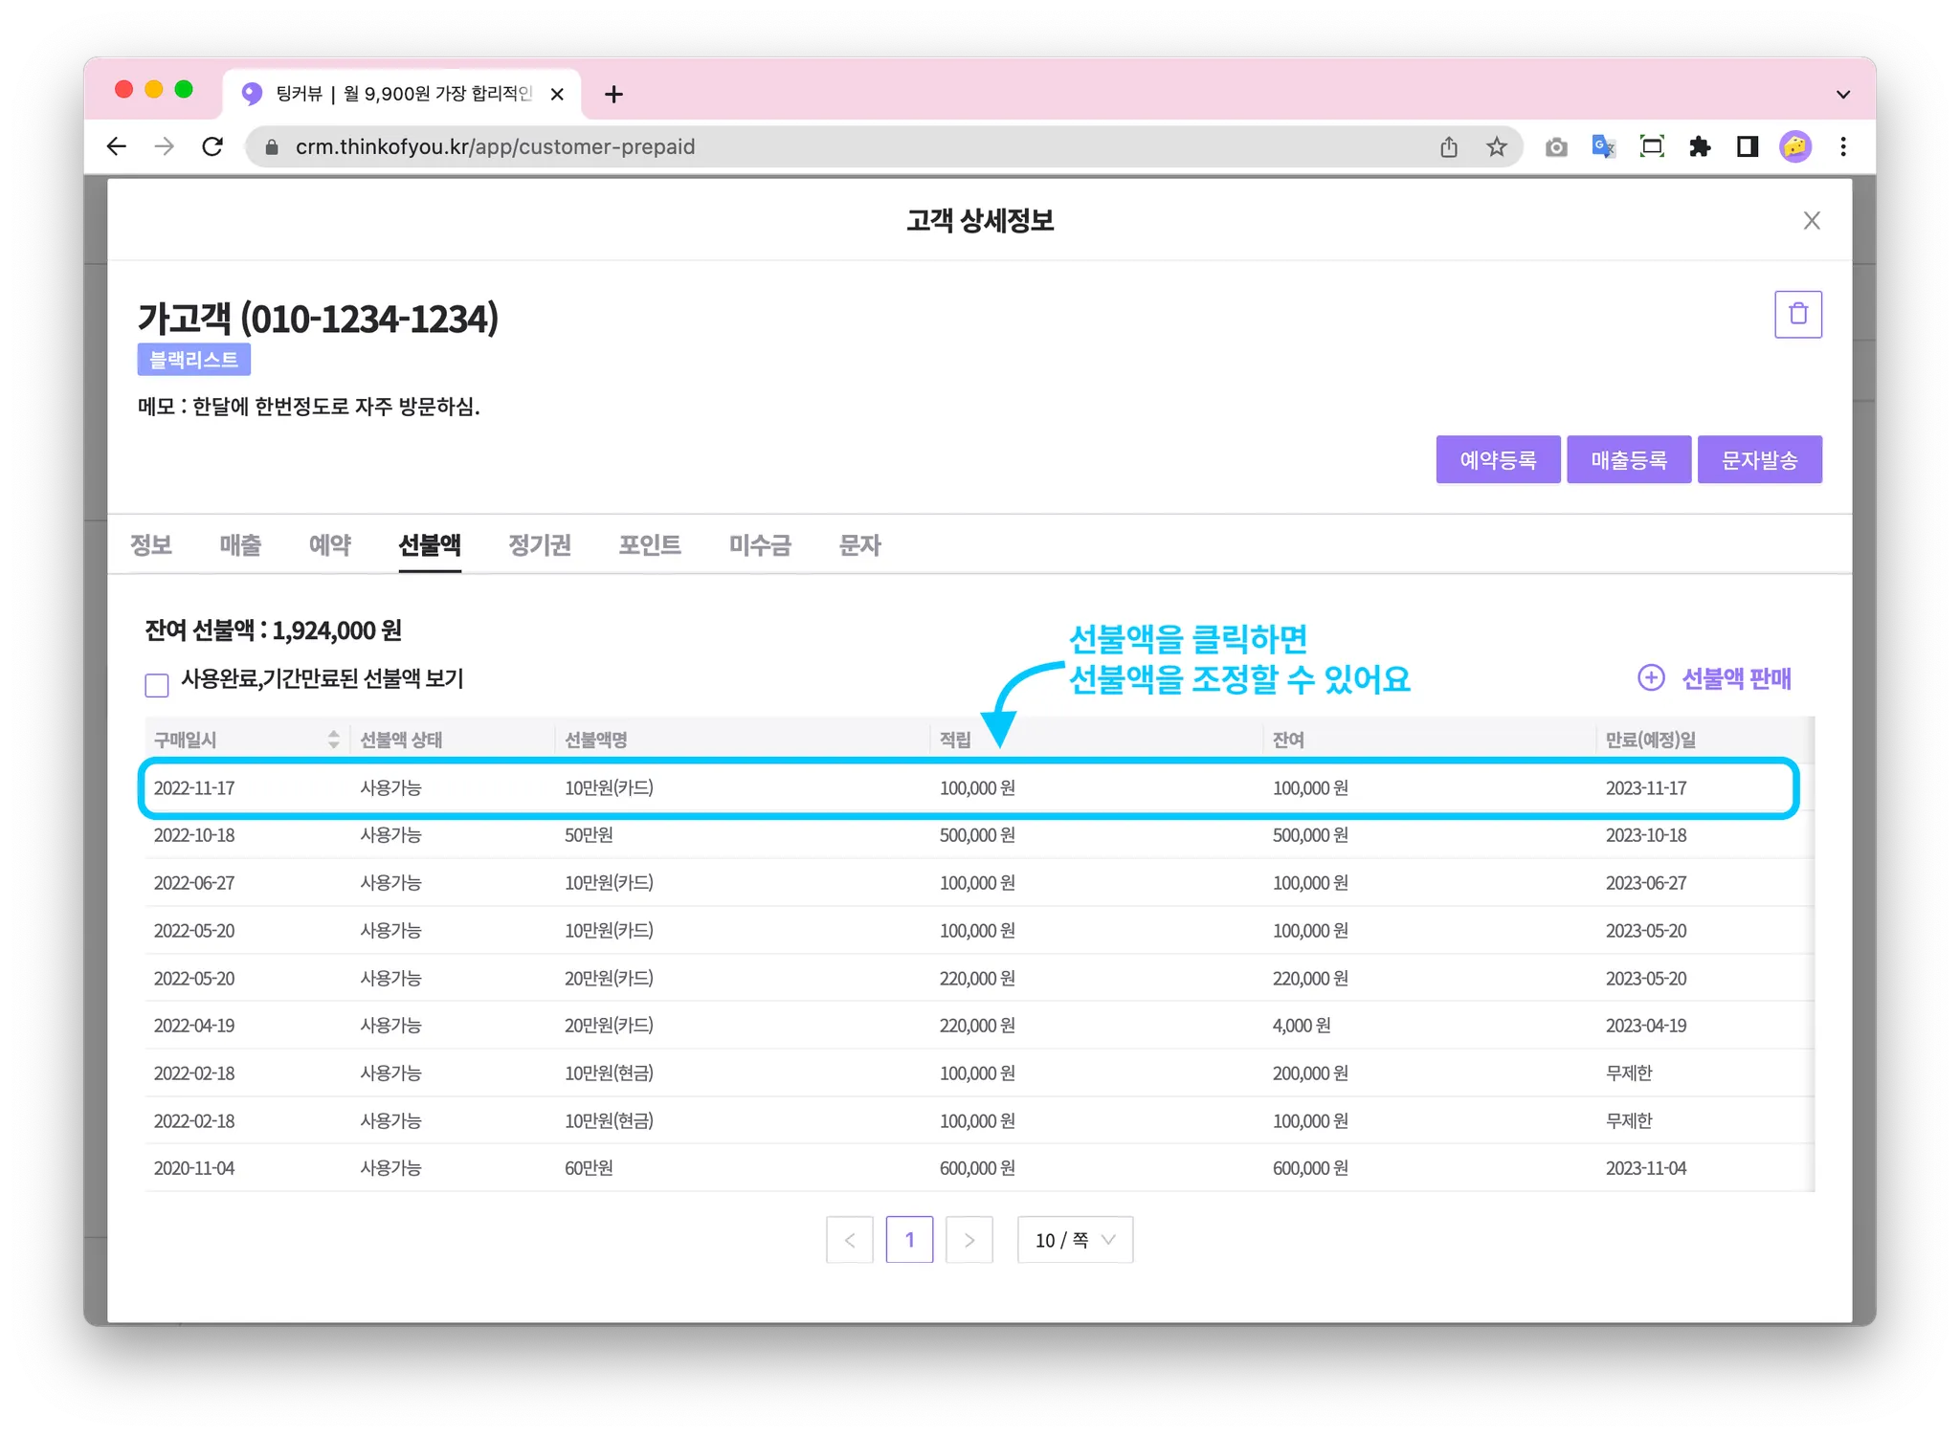This screenshot has height=1437, width=1960.
Task: Sort by 구매일시 column arrows
Action: (333, 739)
